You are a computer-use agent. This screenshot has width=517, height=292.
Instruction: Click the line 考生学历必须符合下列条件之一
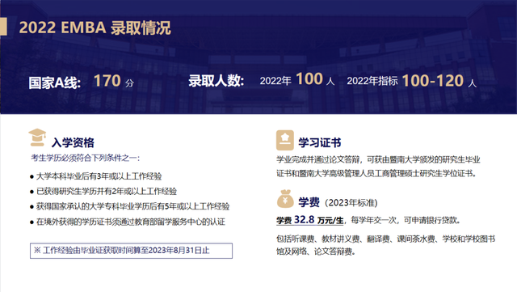[x=86, y=158]
